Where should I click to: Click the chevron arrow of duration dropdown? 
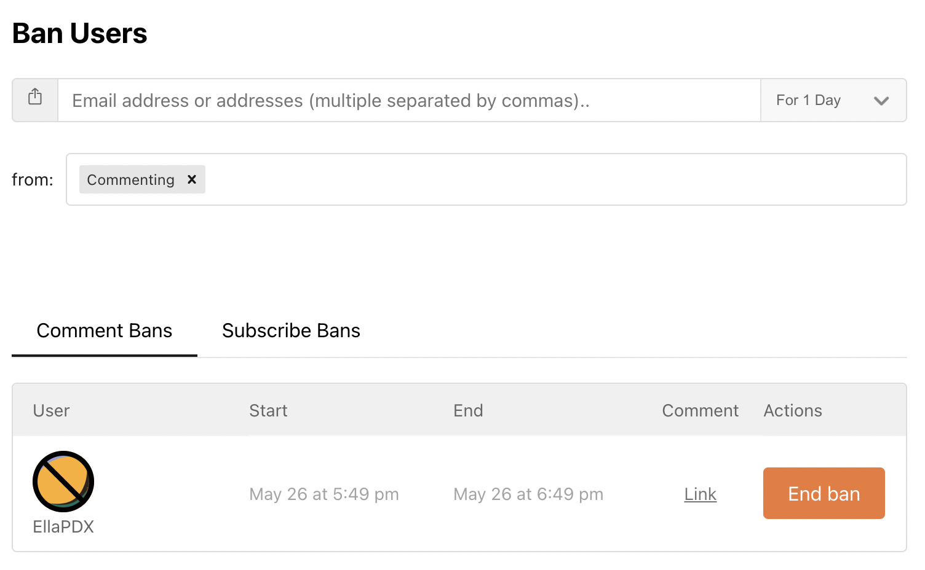coord(881,101)
